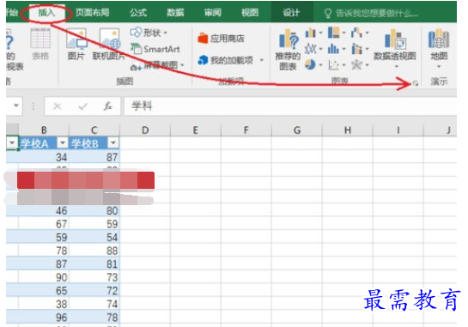
Task: Open the 学校A filter dropdown
Action: click(63, 143)
